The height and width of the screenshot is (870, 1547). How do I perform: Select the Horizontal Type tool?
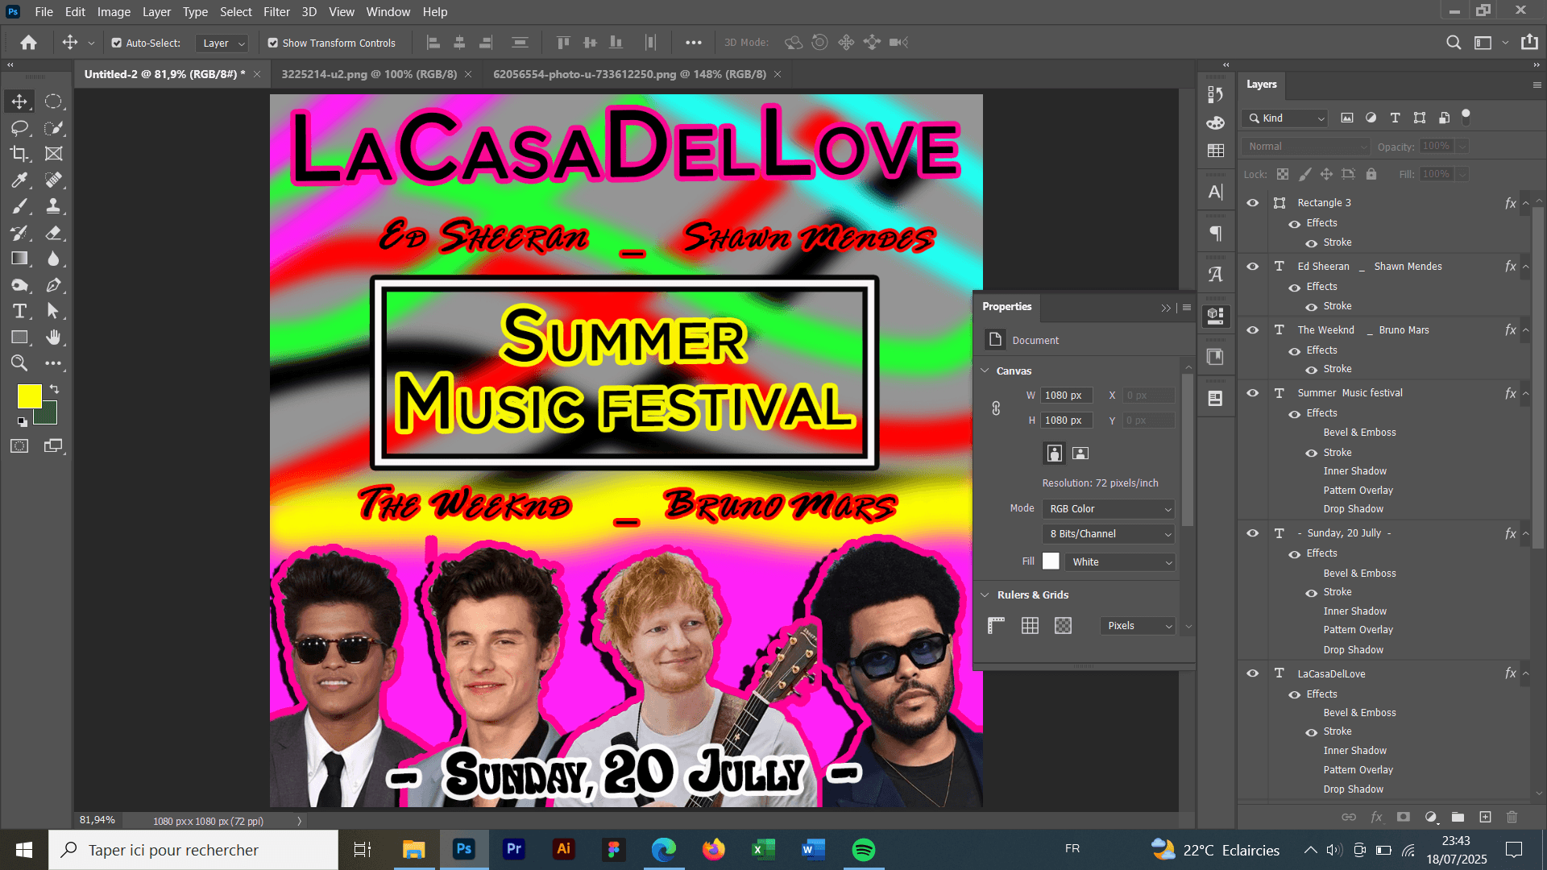(x=19, y=311)
